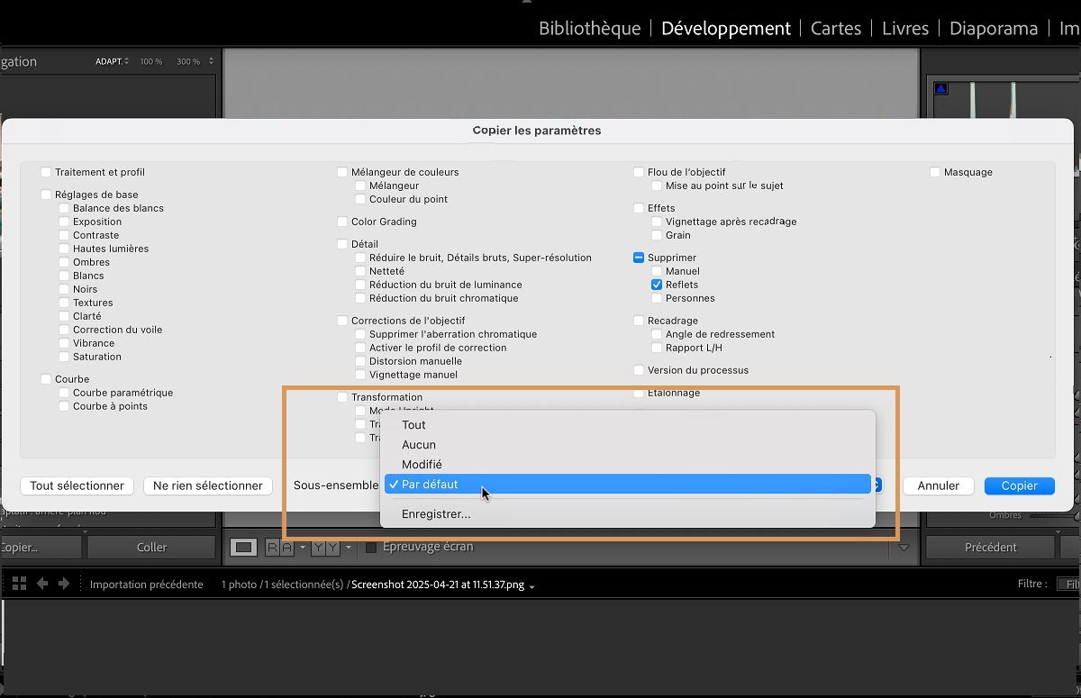The image size is (1081, 698).
Task: Select Modifié in the open Sous-ensemble menu
Action: [x=423, y=464]
